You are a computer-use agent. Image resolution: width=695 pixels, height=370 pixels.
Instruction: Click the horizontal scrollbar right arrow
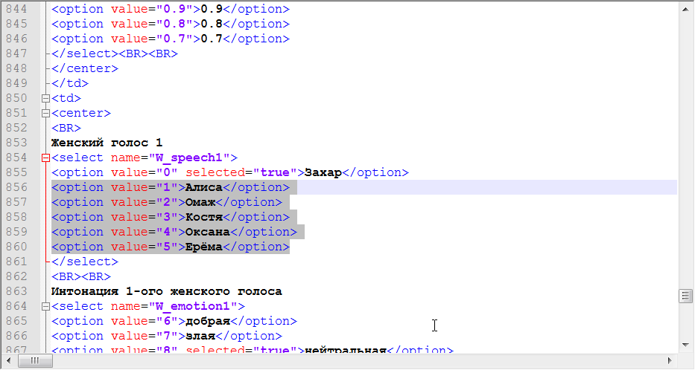click(670, 361)
